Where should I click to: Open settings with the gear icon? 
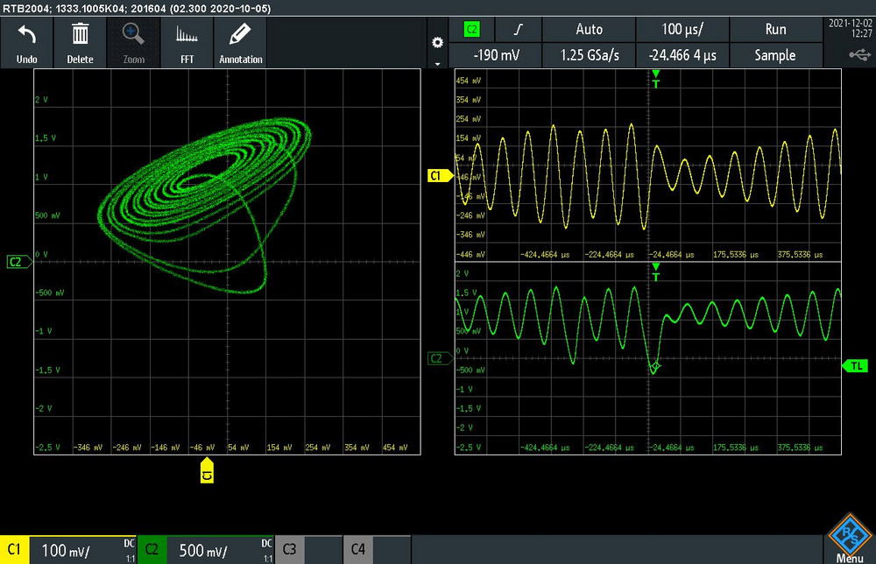pyautogui.click(x=437, y=42)
